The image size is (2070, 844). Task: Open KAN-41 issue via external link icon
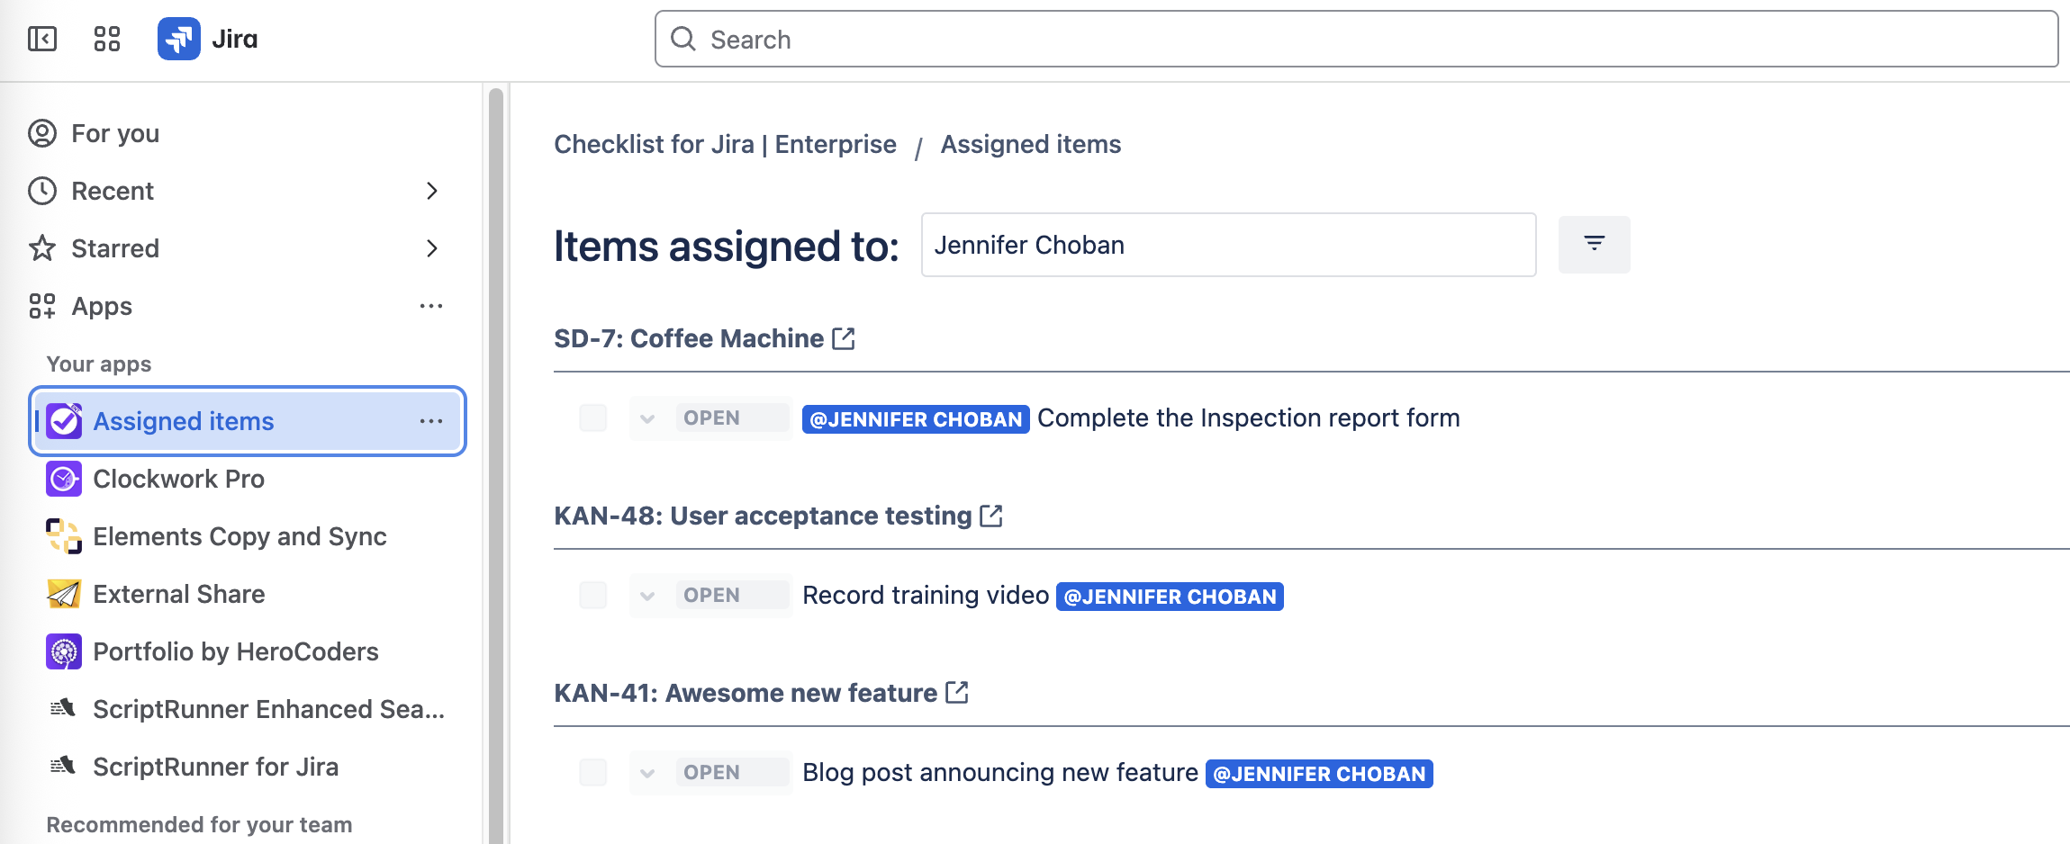click(957, 692)
